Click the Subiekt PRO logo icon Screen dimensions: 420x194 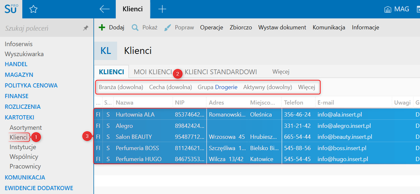(11, 9)
